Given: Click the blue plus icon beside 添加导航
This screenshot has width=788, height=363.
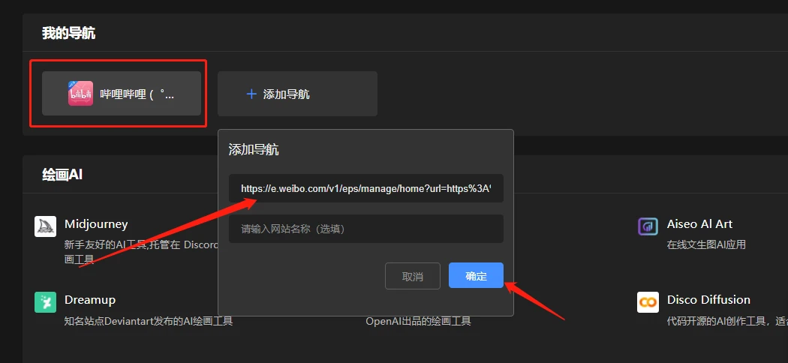Looking at the screenshot, I should 251,94.
